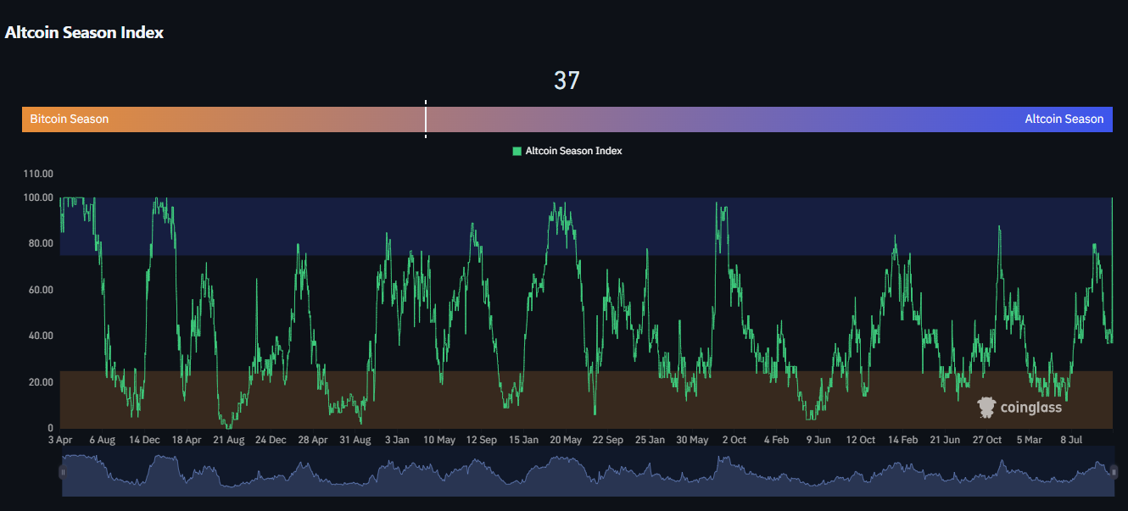This screenshot has width=1128, height=511.
Task: Click the 100.00 y-axis label
Action: [38, 197]
